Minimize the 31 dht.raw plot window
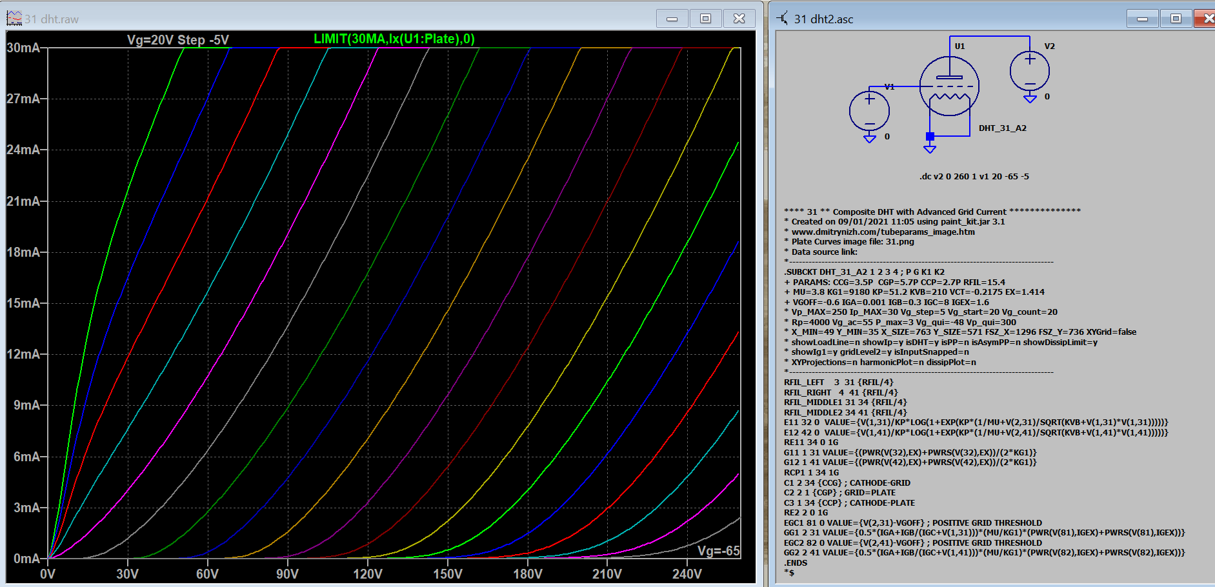1215x587 pixels. tap(672, 19)
